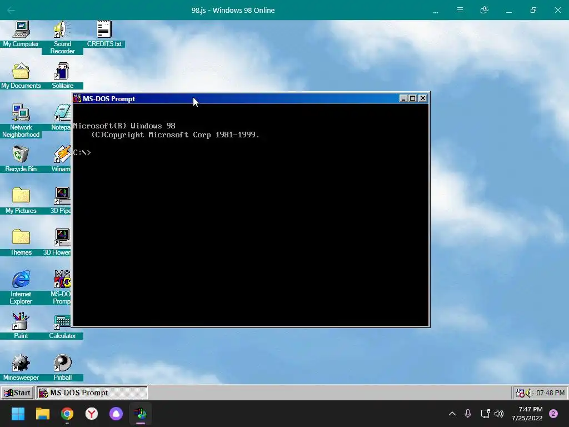The image size is (569, 427).
Task: Launch the Solitaire desktop shortcut
Action: point(62,76)
